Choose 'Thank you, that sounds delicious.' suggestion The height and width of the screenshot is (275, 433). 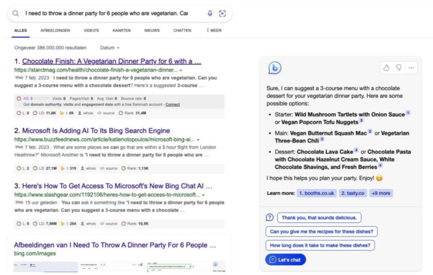[x=319, y=217]
